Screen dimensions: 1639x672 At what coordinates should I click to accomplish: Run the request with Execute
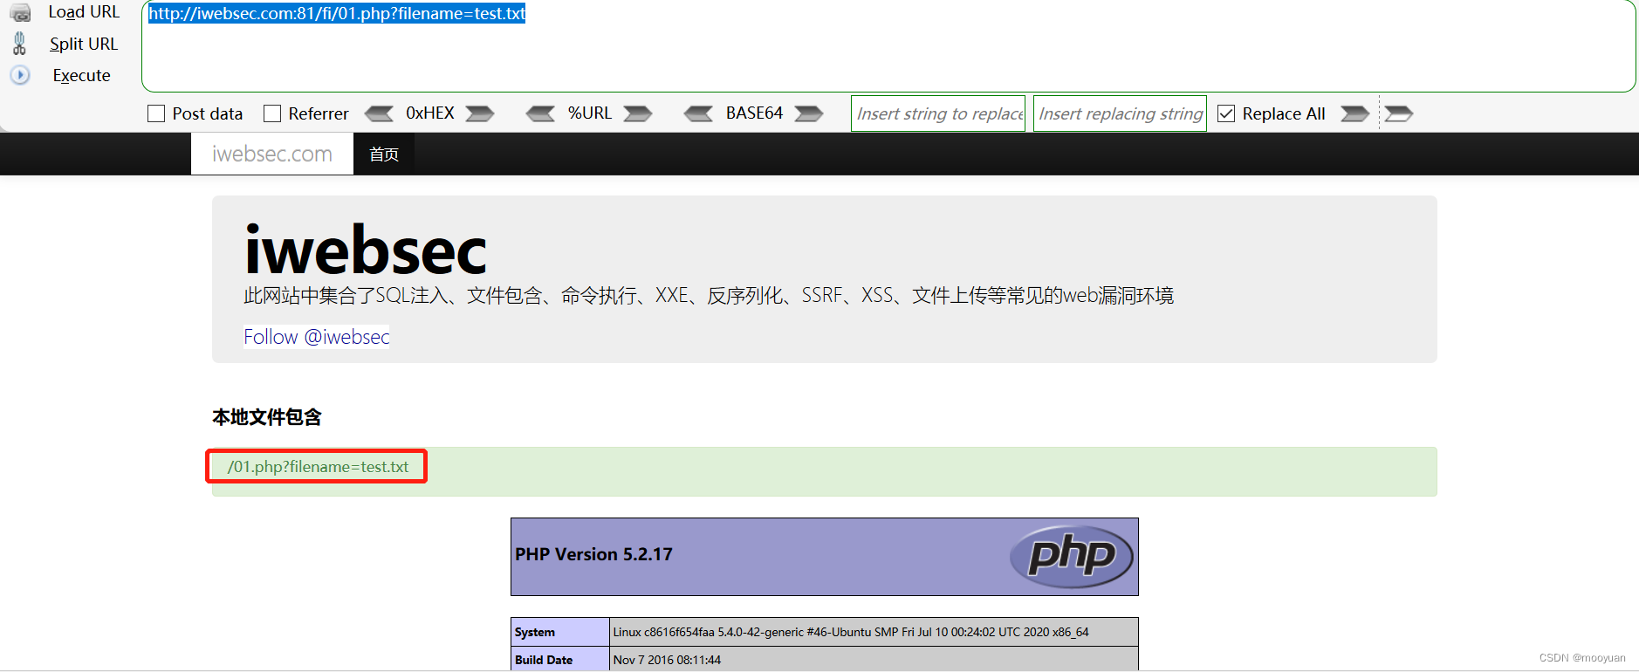[x=82, y=75]
